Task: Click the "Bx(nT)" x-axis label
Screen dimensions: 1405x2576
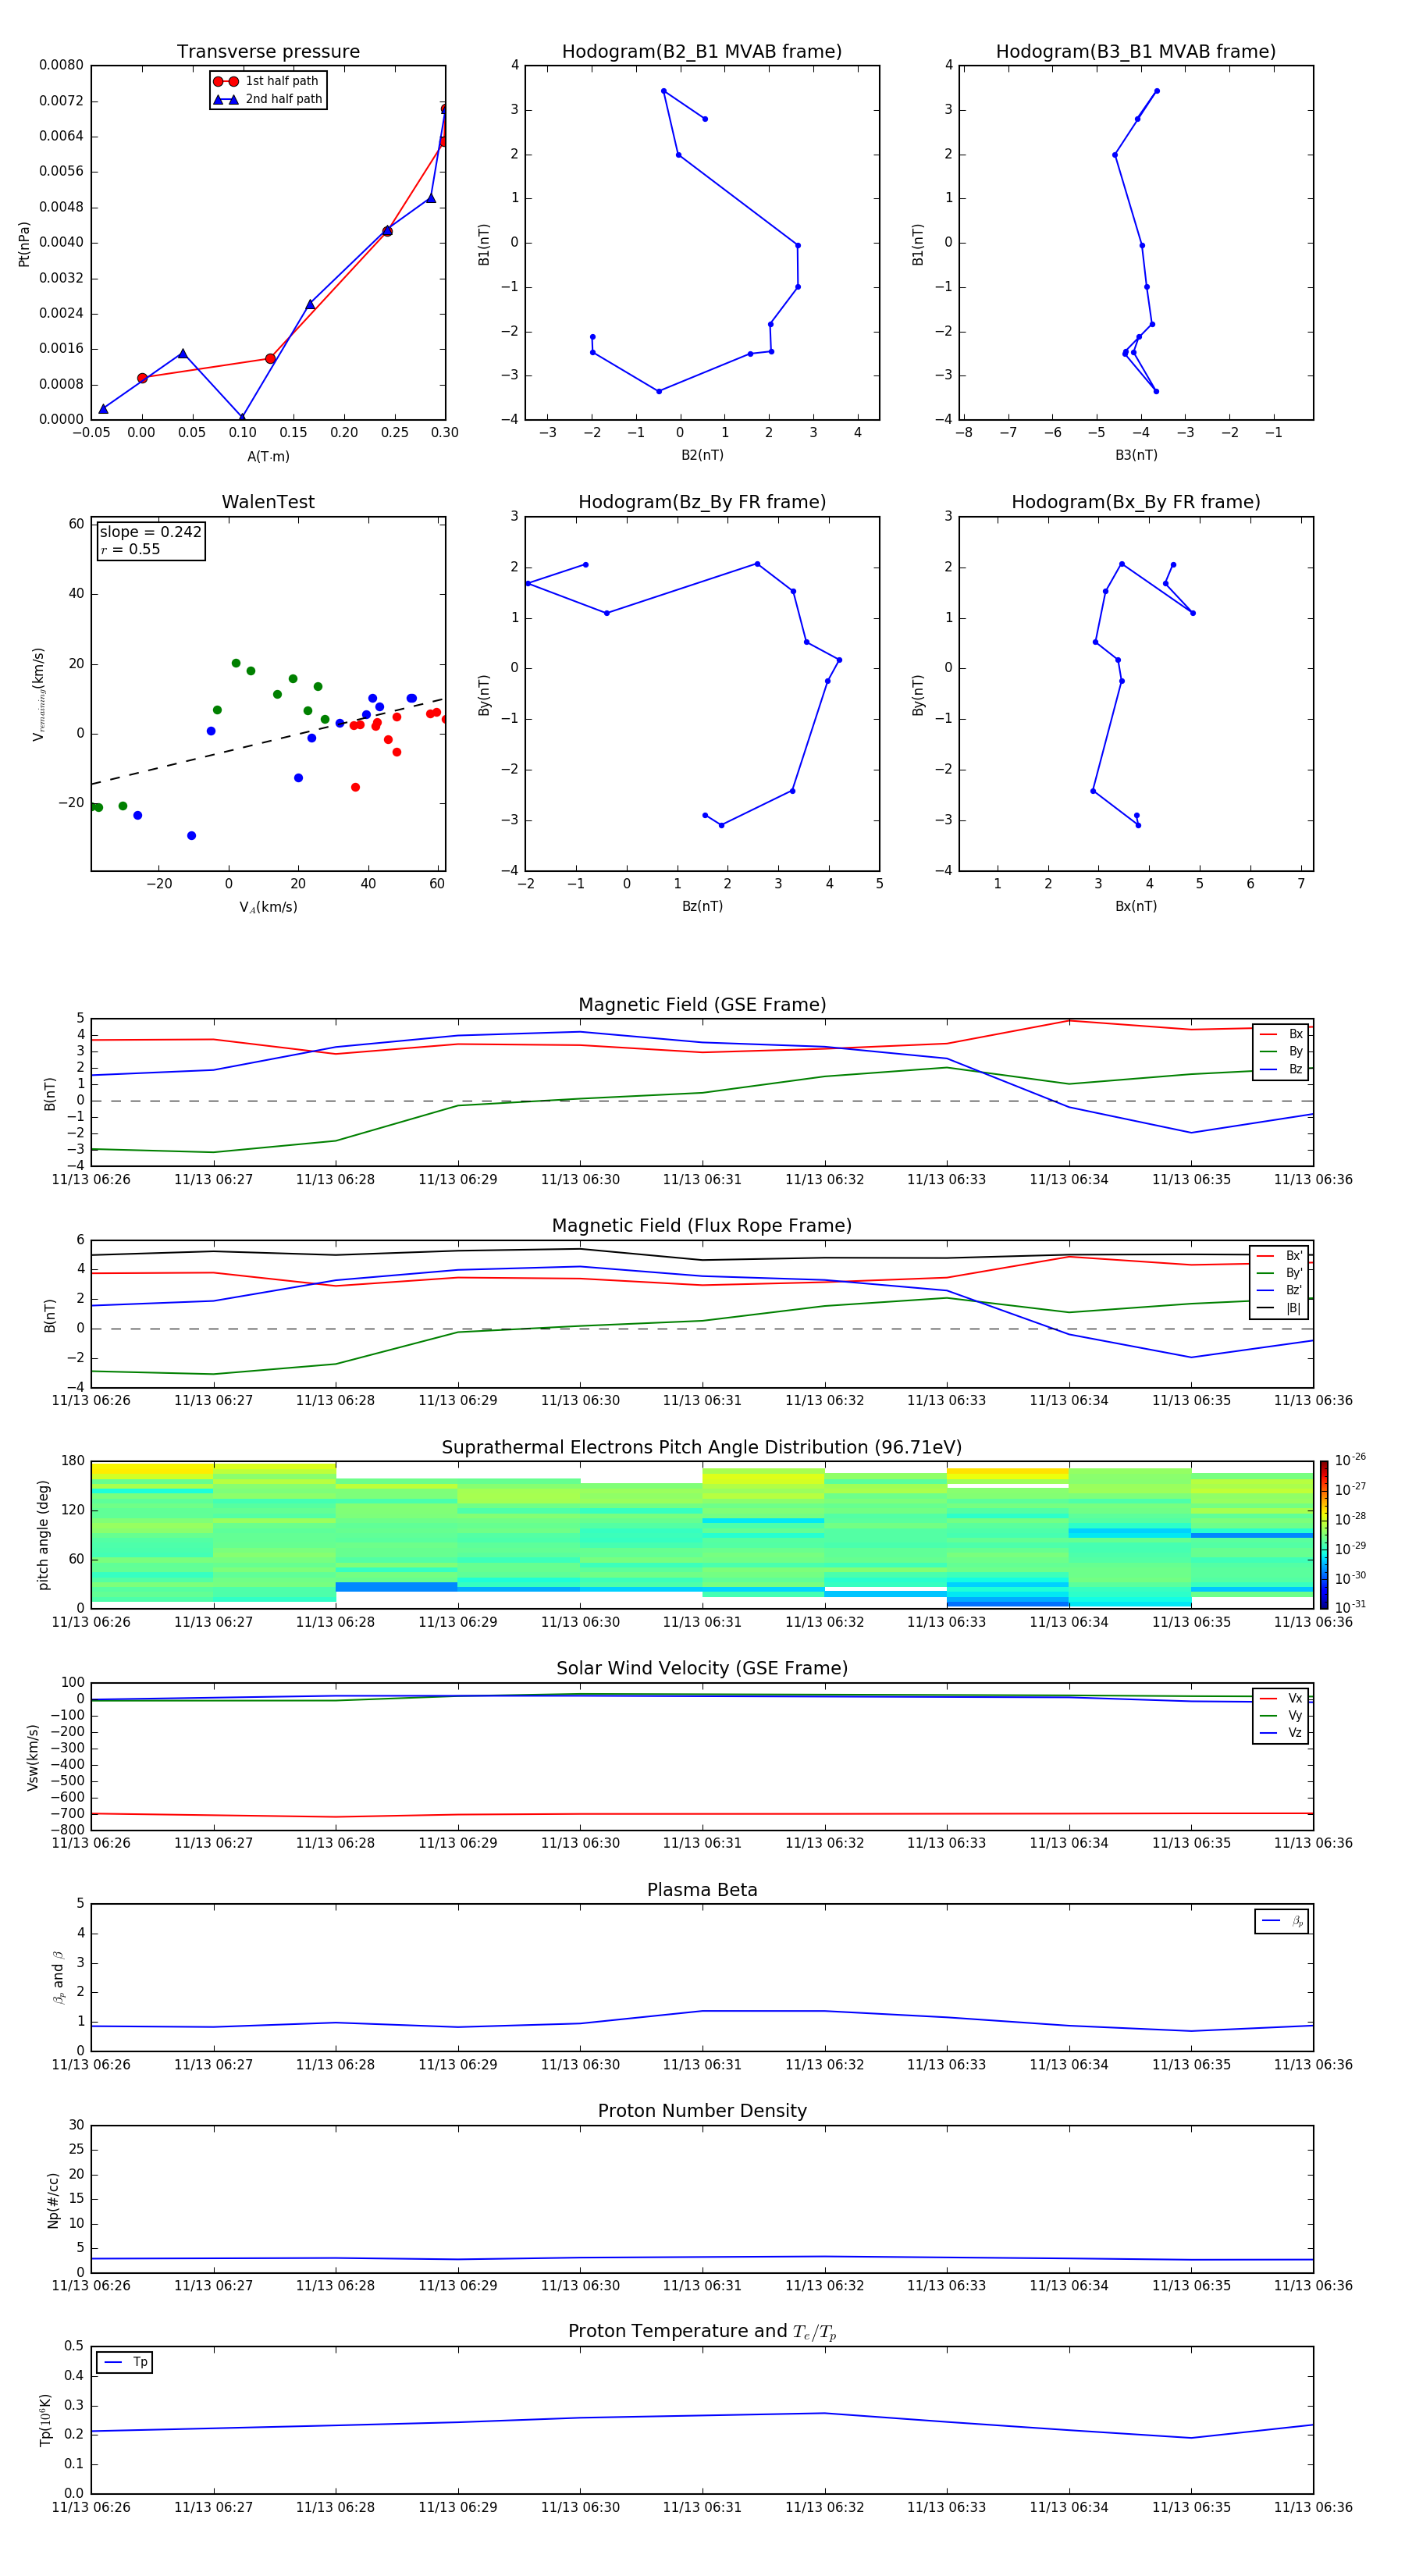Action: tap(1136, 906)
